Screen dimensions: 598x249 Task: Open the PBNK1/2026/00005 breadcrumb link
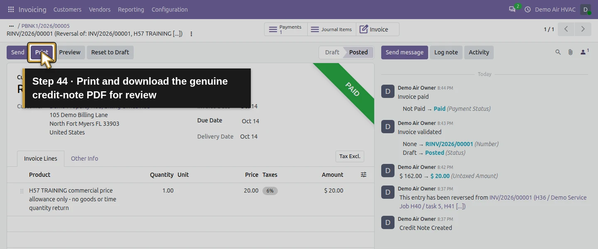pos(46,26)
